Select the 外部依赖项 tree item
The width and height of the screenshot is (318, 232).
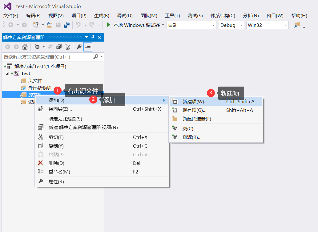click(40, 88)
